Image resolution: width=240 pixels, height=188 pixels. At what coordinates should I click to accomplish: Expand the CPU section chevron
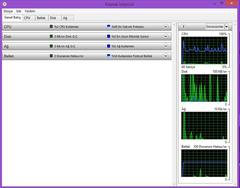point(166,26)
